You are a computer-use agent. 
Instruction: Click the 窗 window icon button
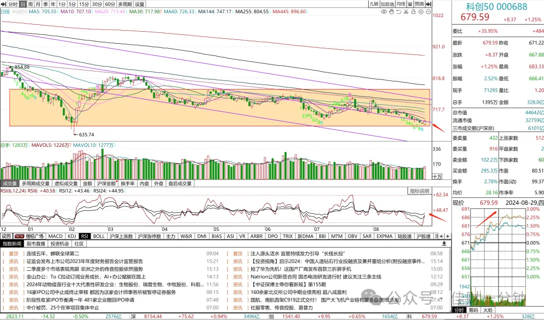410,4
